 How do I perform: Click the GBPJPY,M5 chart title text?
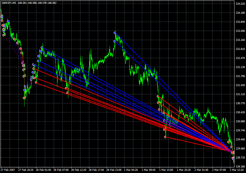9,3
